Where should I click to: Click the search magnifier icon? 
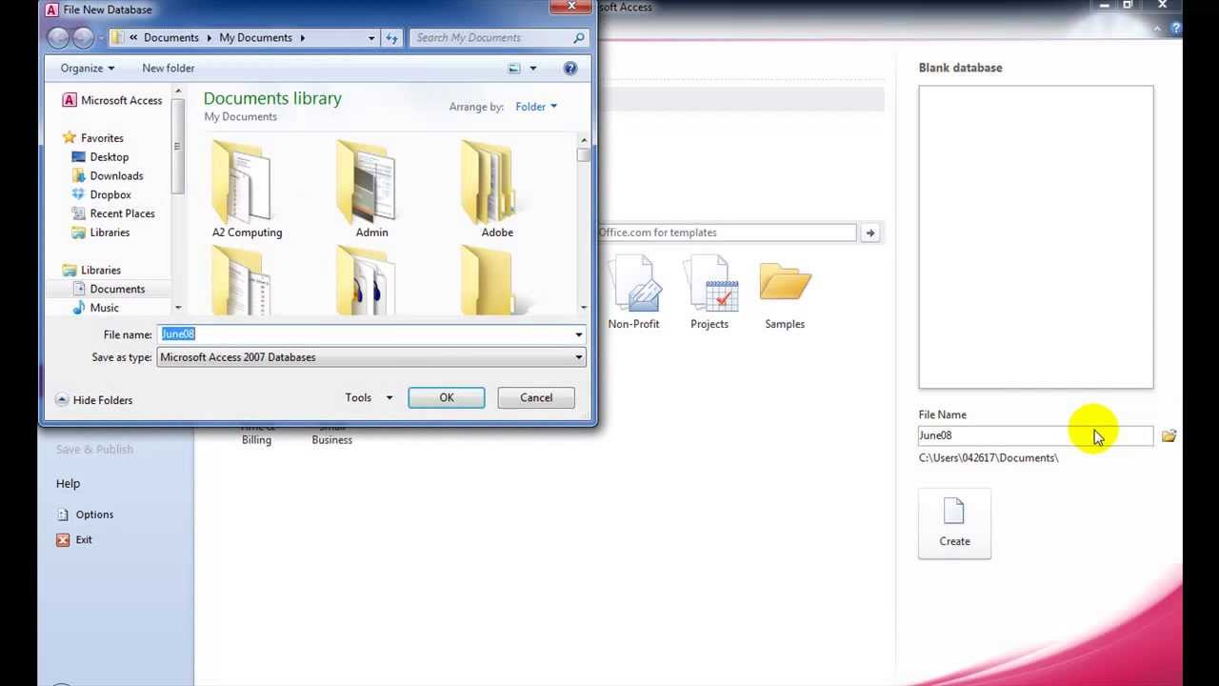click(x=578, y=37)
